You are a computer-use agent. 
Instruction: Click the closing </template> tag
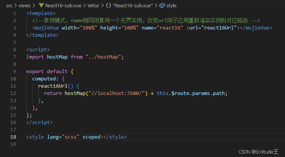42,35
